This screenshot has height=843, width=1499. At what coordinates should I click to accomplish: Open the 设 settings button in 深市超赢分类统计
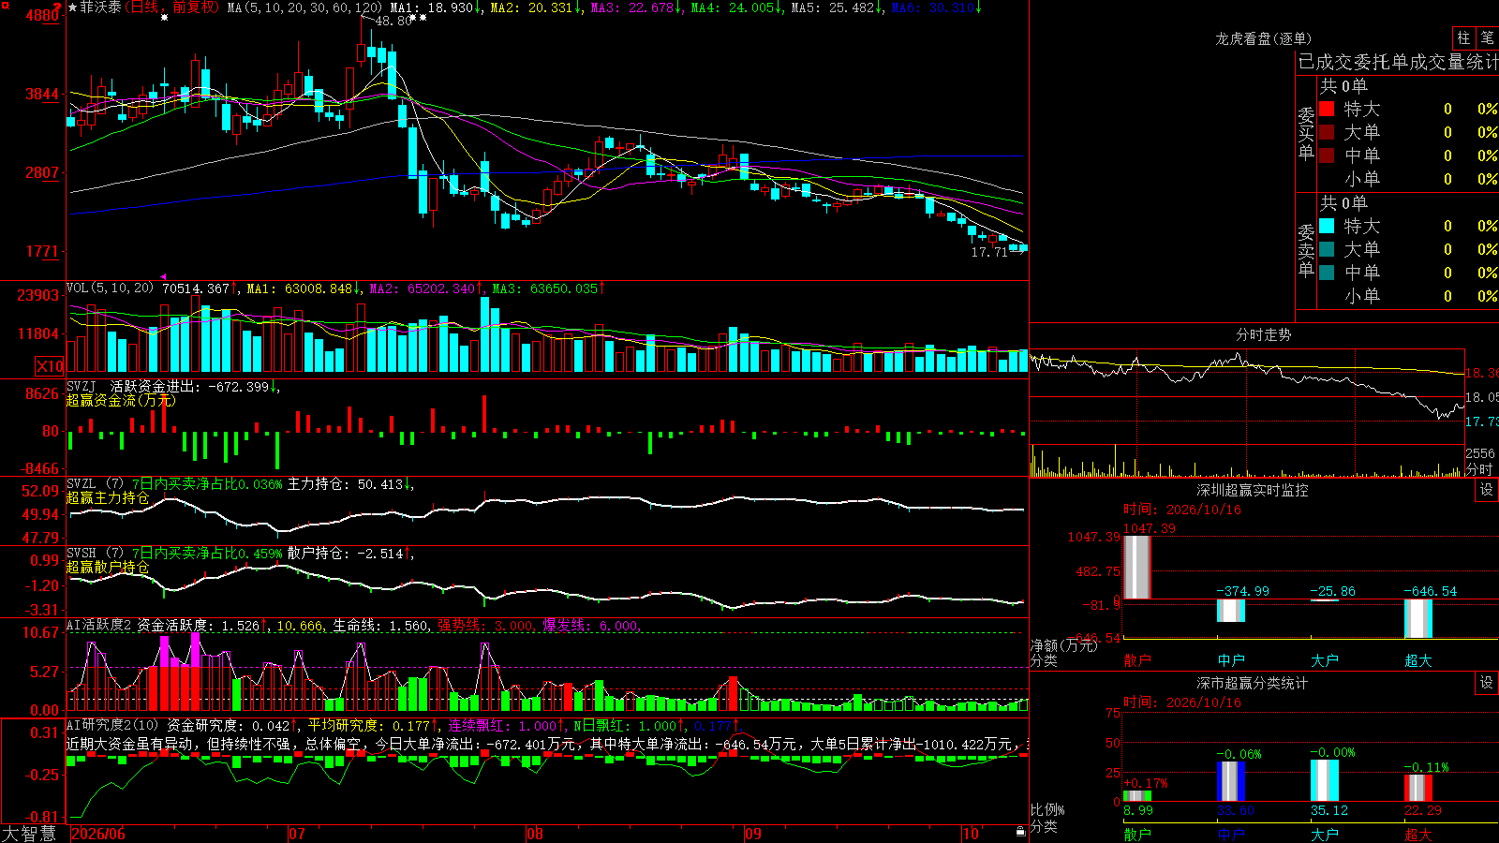click(x=1487, y=683)
